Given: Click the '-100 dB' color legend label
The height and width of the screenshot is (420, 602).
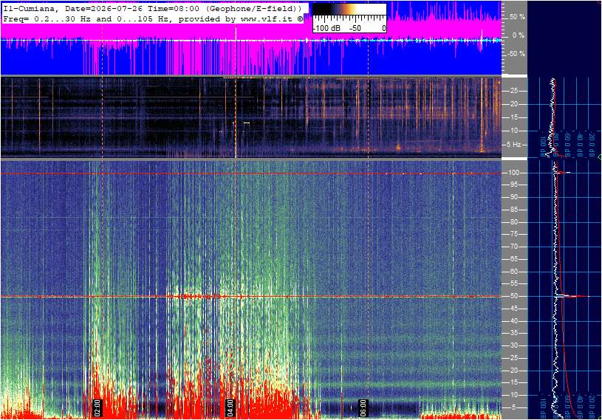Looking at the screenshot, I should click(x=326, y=28).
